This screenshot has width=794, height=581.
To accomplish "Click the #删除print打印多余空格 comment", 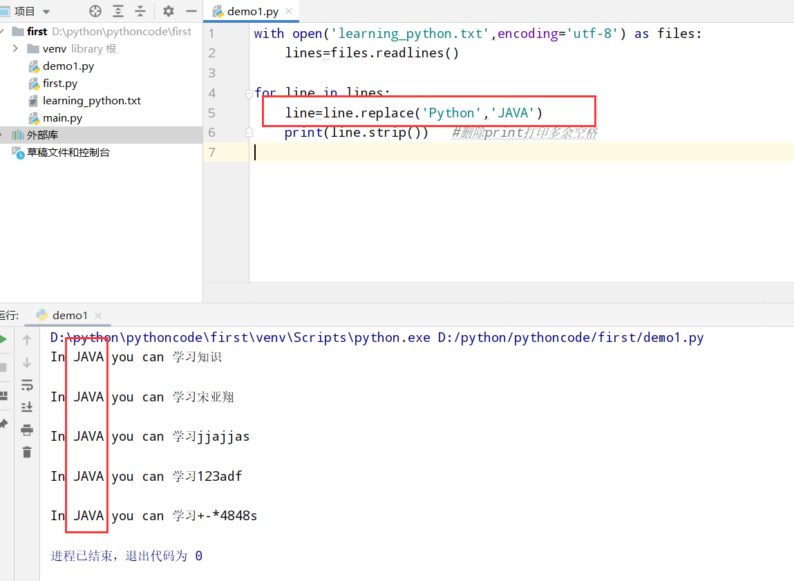I will pyautogui.click(x=524, y=133).
